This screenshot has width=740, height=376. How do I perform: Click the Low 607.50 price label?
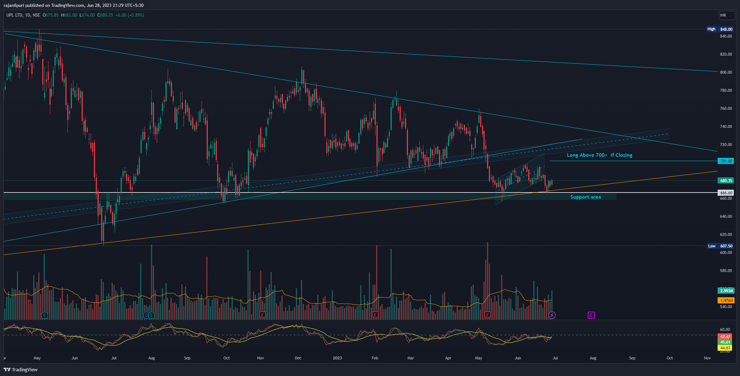coord(720,246)
